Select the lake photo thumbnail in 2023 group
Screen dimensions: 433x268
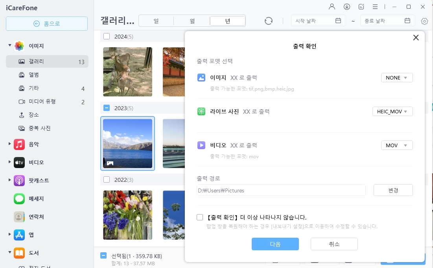[x=127, y=143]
